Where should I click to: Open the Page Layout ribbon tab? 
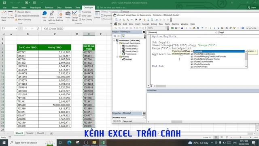point(36,7)
